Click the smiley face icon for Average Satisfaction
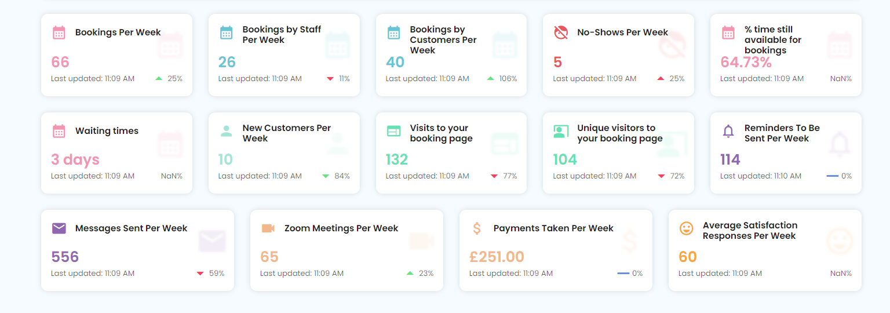 [686, 228]
